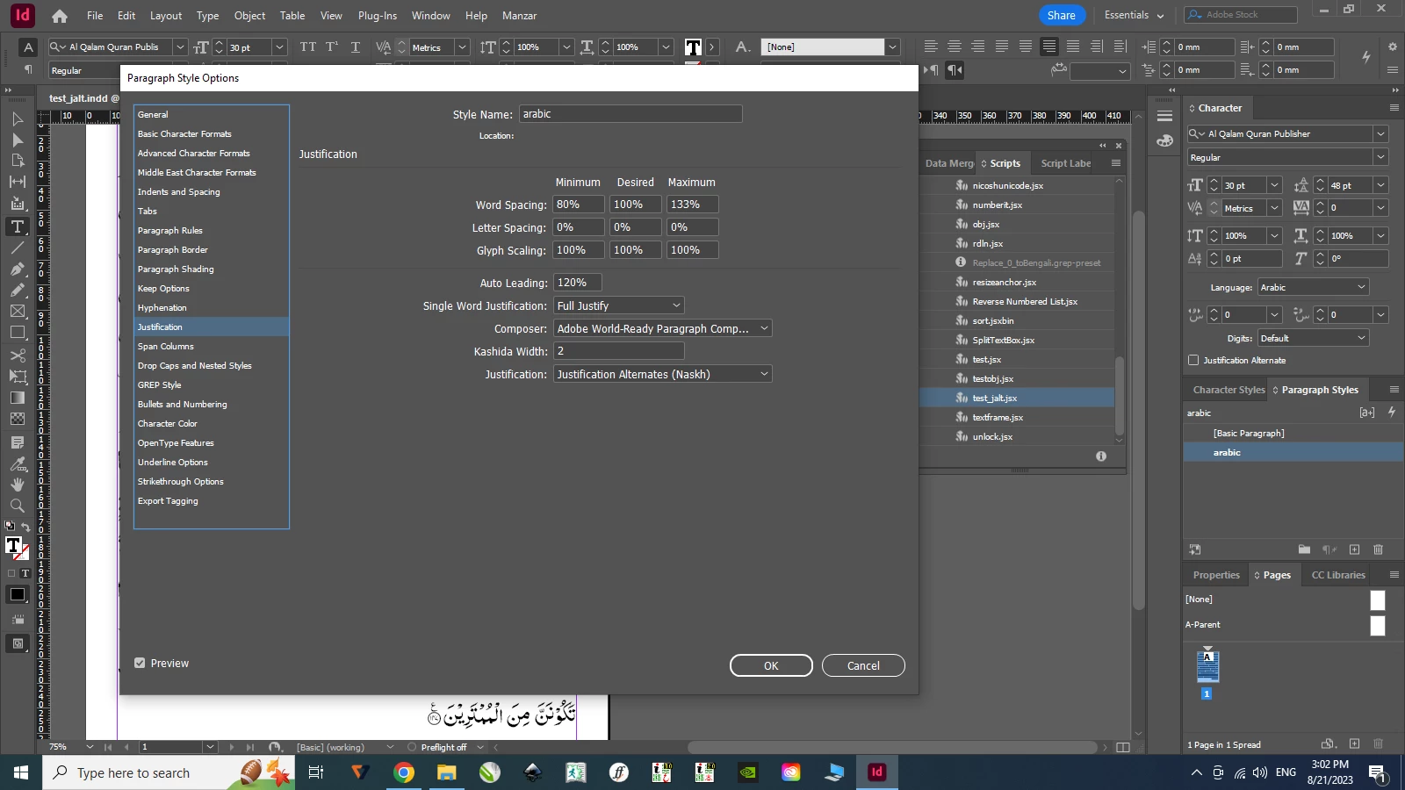Open the Character panel menu
Image resolution: width=1405 pixels, height=790 pixels.
pos(1394,108)
